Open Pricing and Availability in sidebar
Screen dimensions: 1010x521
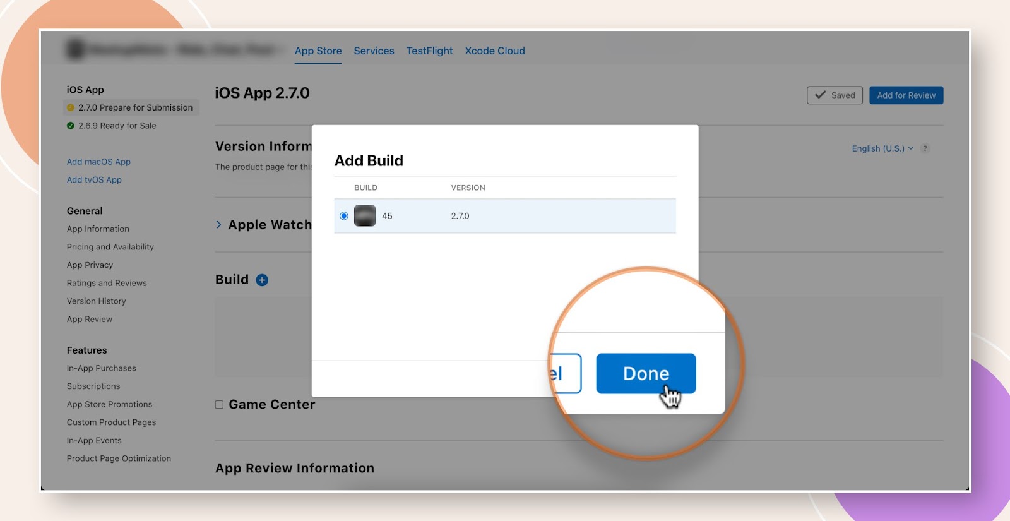click(110, 247)
